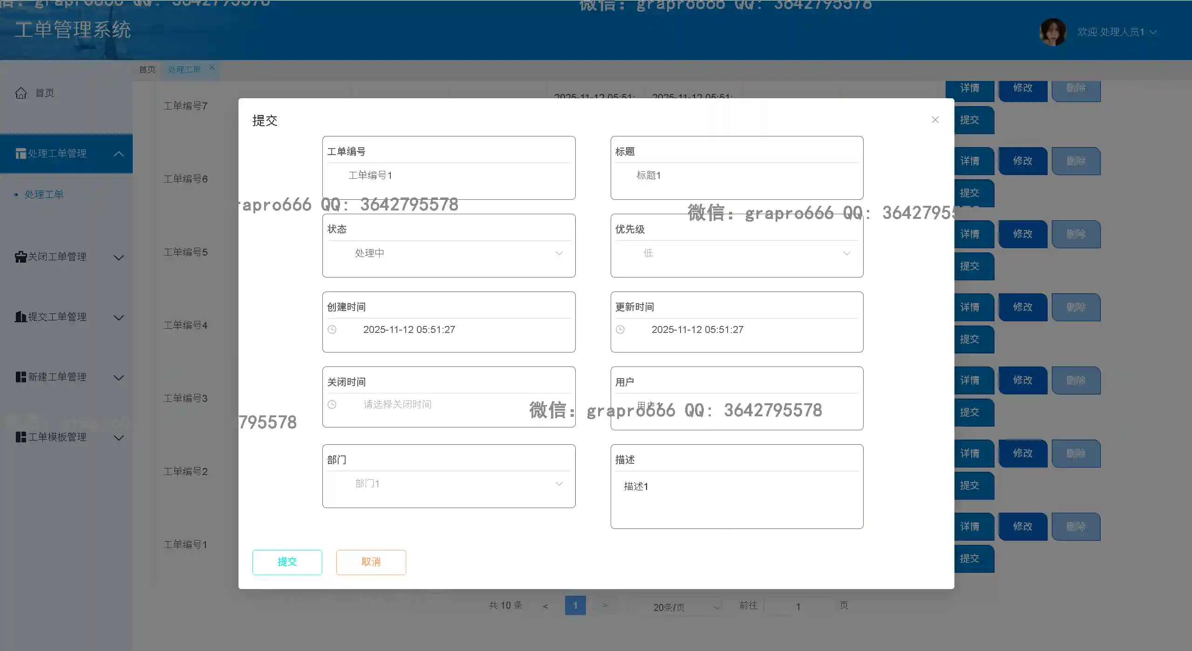1192x651 pixels.
Task: Select 处理工单 submenu item
Action: (x=44, y=195)
